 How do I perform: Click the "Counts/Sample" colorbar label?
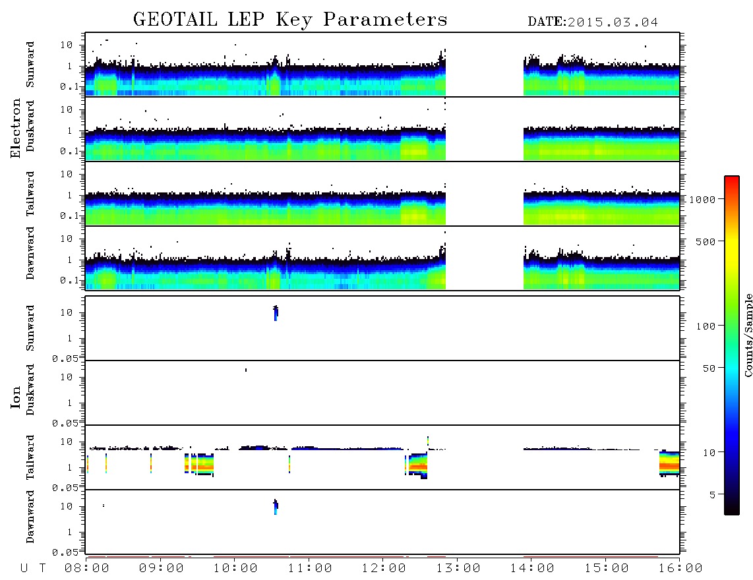click(x=748, y=335)
